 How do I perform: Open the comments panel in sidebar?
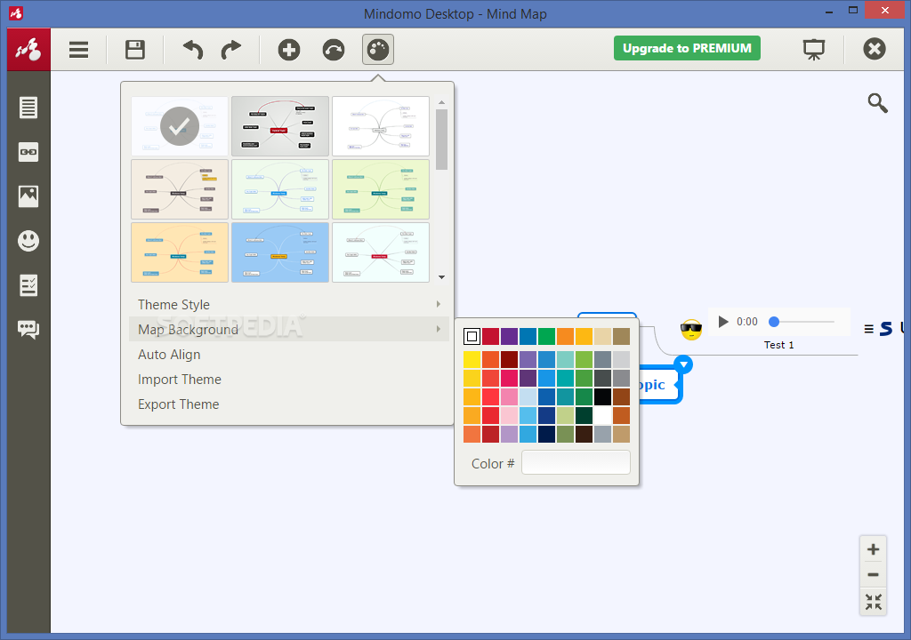tap(28, 329)
